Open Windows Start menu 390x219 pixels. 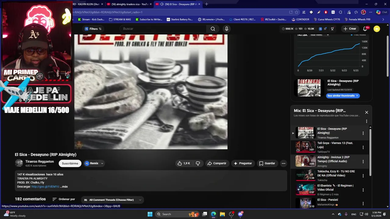coord(150,214)
